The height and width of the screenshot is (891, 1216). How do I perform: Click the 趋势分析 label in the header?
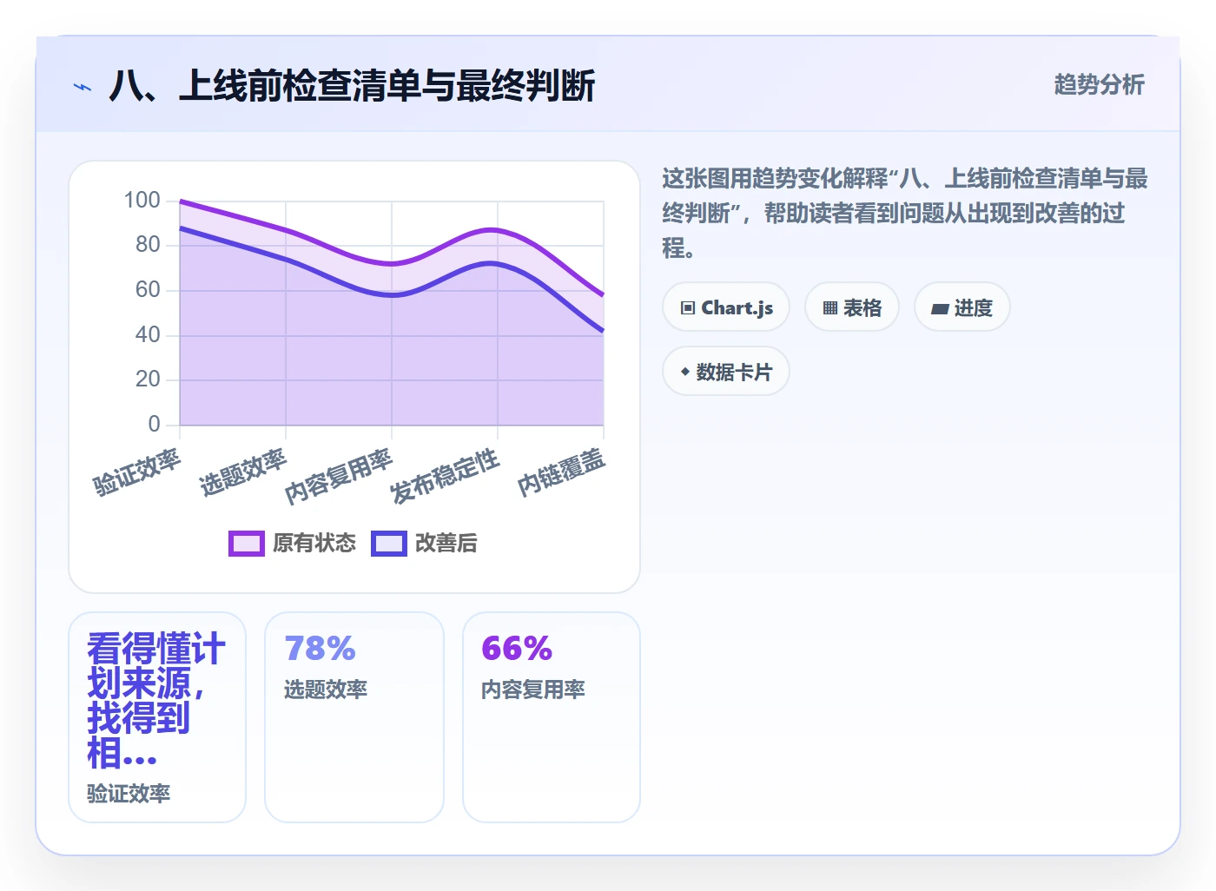click(1100, 84)
